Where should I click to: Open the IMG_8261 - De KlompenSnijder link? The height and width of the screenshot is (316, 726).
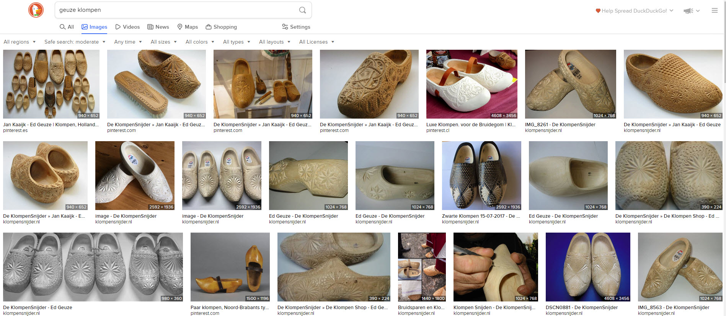560,124
